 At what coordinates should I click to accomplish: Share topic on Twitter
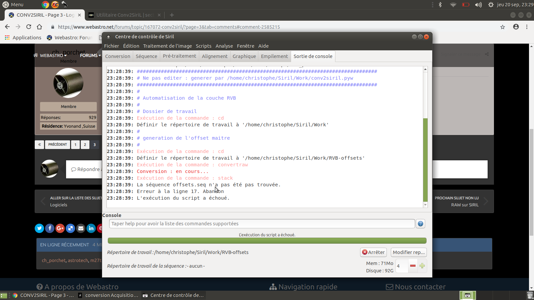(x=39, y=228)
